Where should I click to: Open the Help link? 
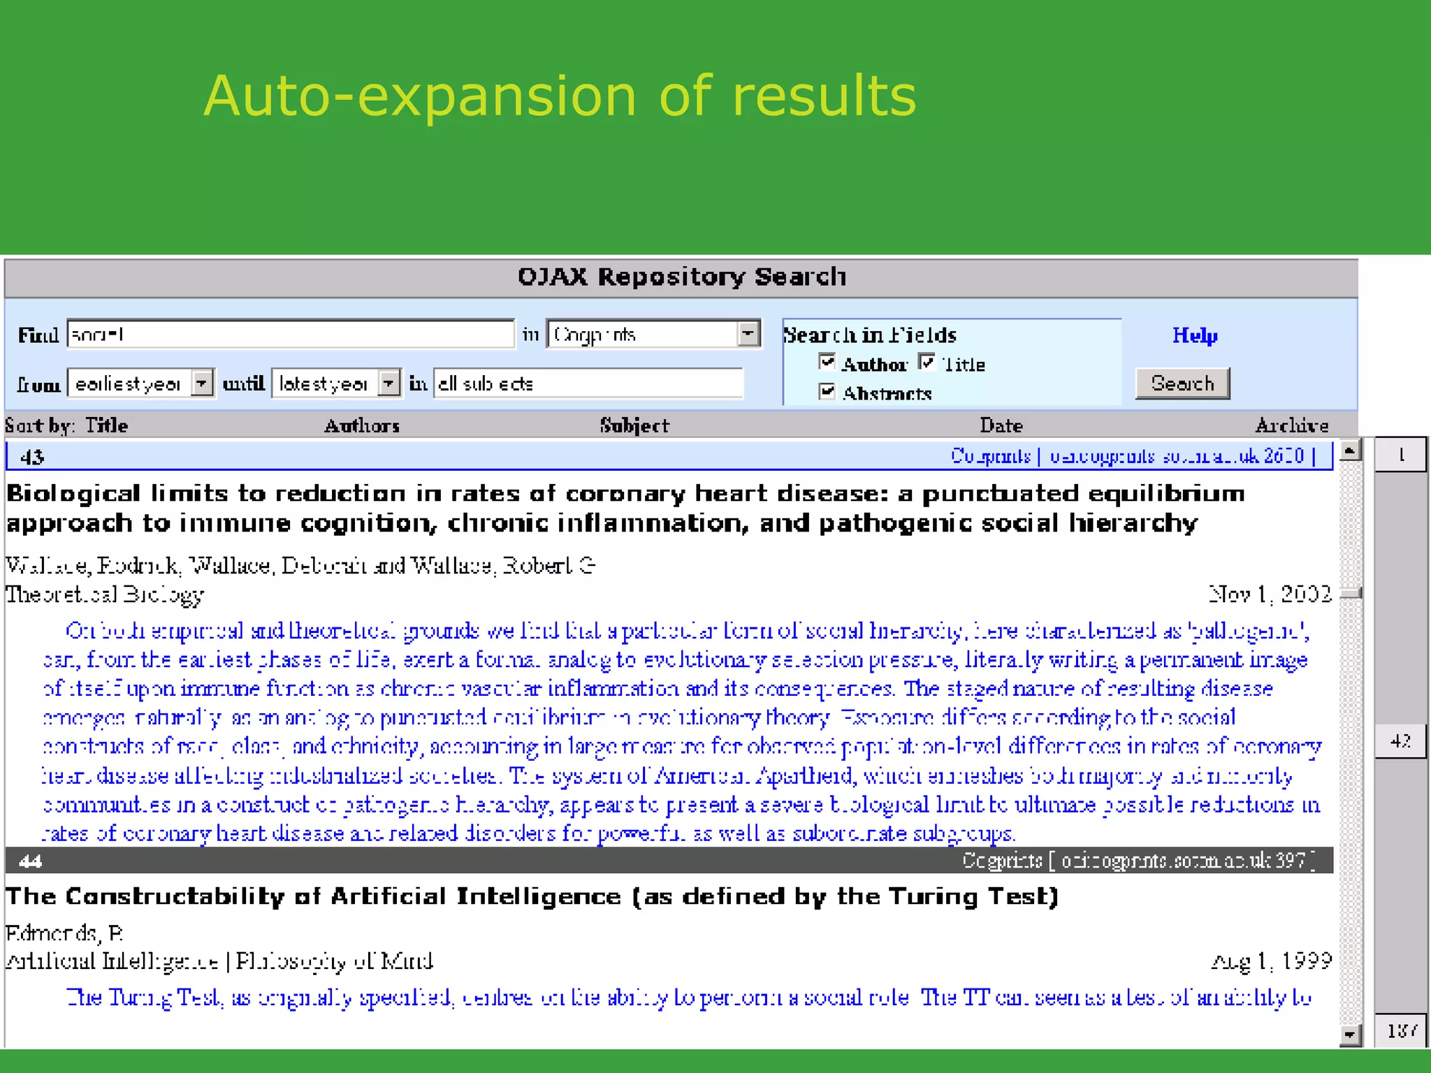pos(1195,335)
